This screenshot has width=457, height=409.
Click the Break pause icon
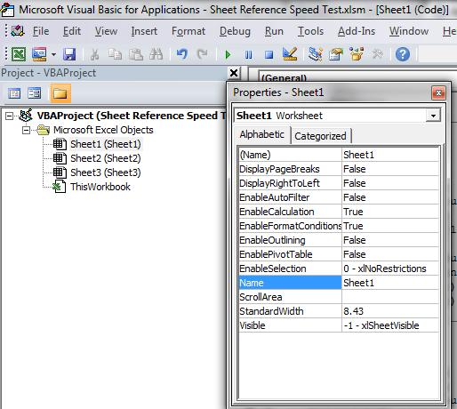click(248, 54)
